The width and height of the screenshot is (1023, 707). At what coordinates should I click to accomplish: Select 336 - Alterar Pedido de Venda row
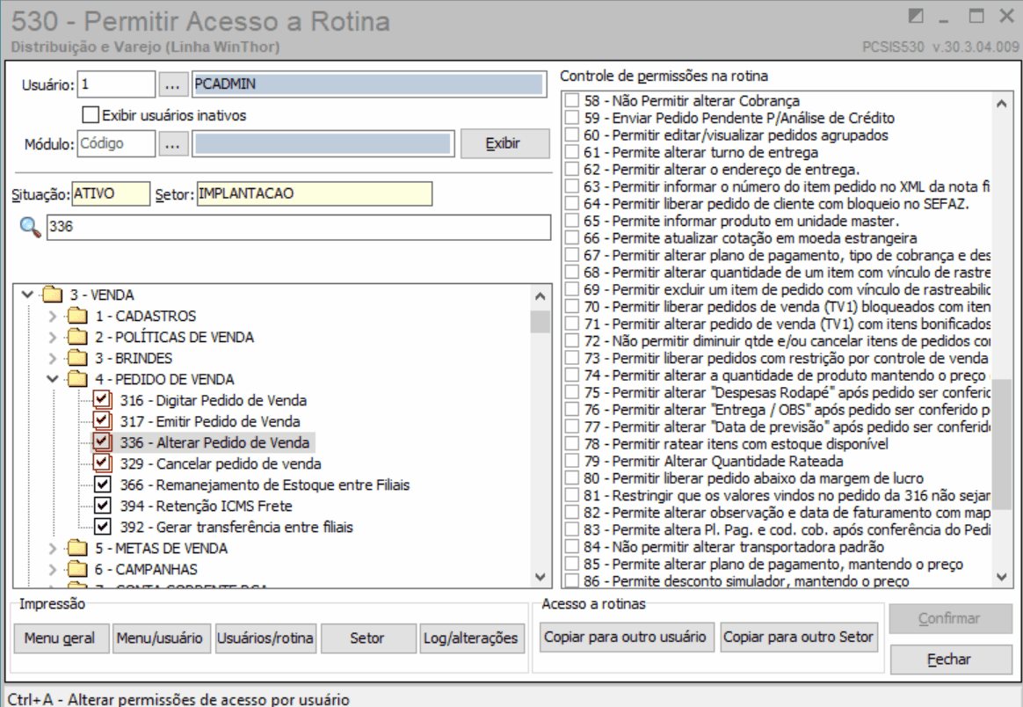(214, 442)
